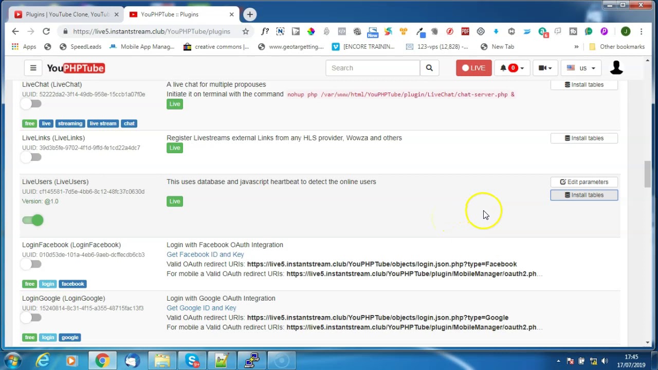This screenshot has height=370, width=658.
Task: Open the Apps bookmarks shortcut
Action: tap(24, 47)
